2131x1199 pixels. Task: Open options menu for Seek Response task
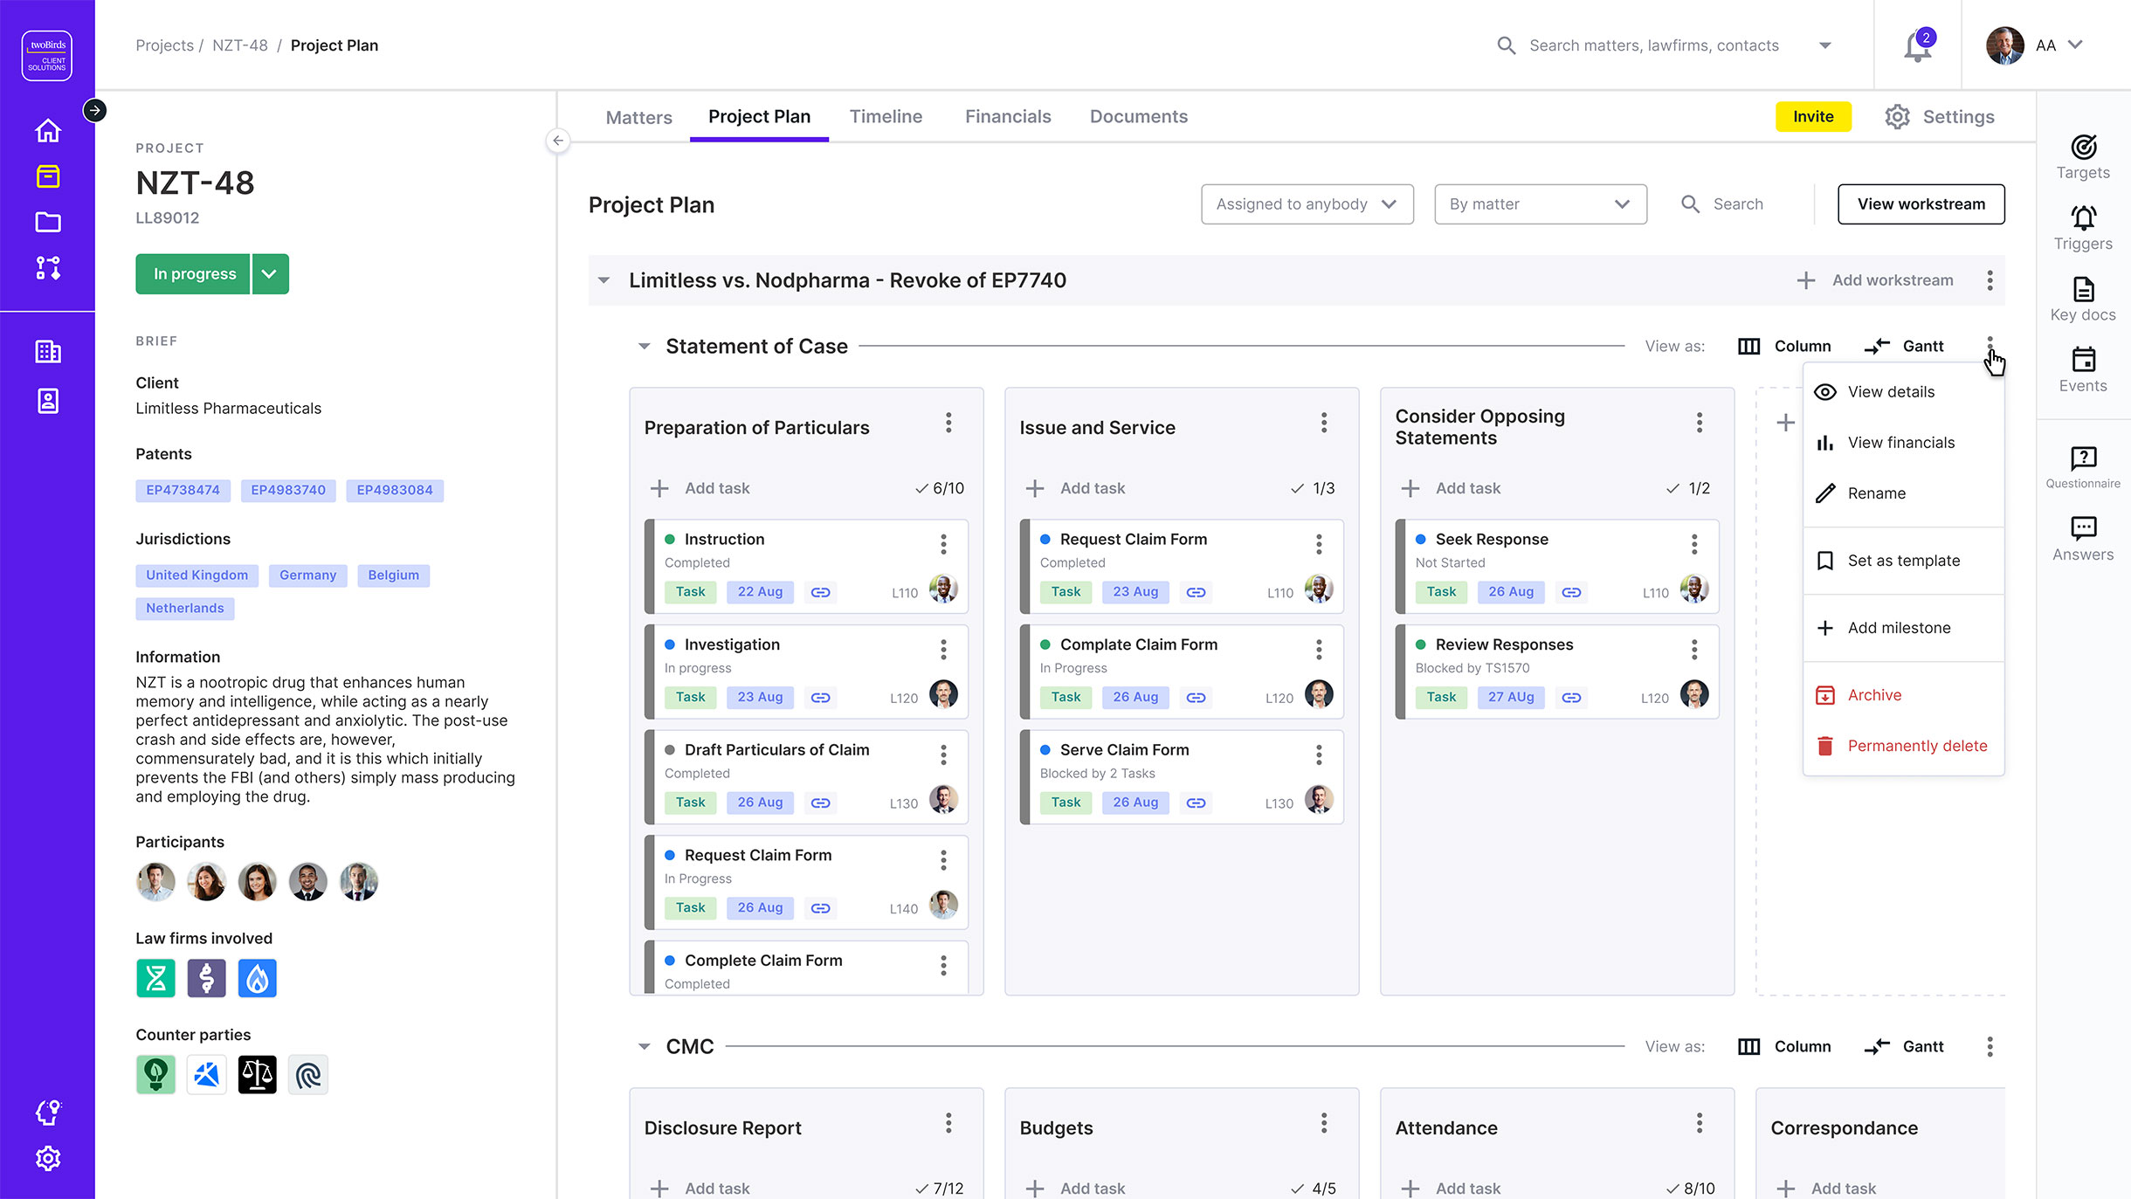[1694, 545]
